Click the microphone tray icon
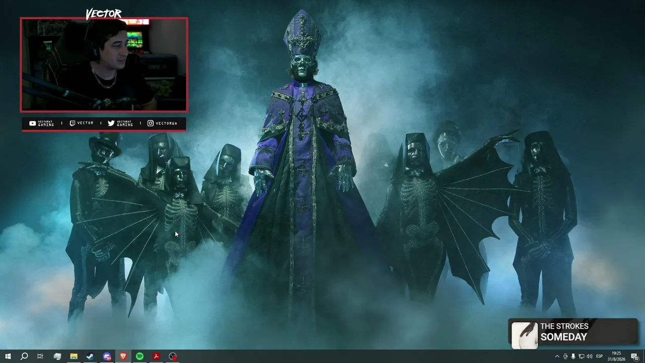Screen dimensions: 645x363 (x=573, y=356)
